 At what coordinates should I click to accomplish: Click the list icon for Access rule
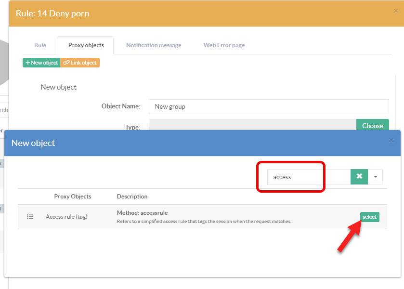[30, 217]
